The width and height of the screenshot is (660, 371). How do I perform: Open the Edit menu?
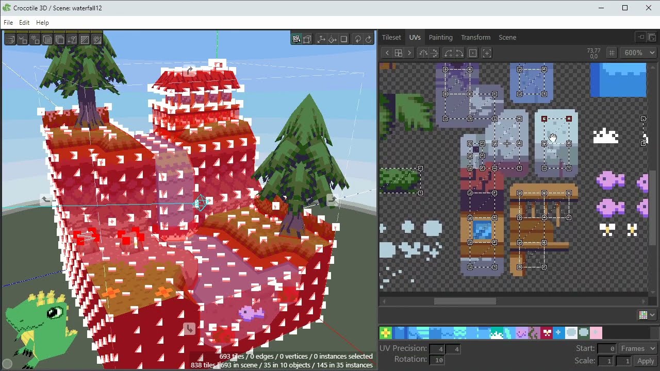pos(24,23)
